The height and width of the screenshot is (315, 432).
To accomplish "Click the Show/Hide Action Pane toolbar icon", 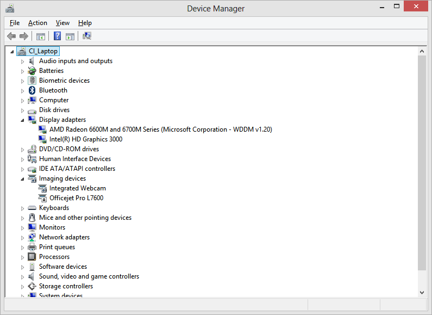I will 70,36.
